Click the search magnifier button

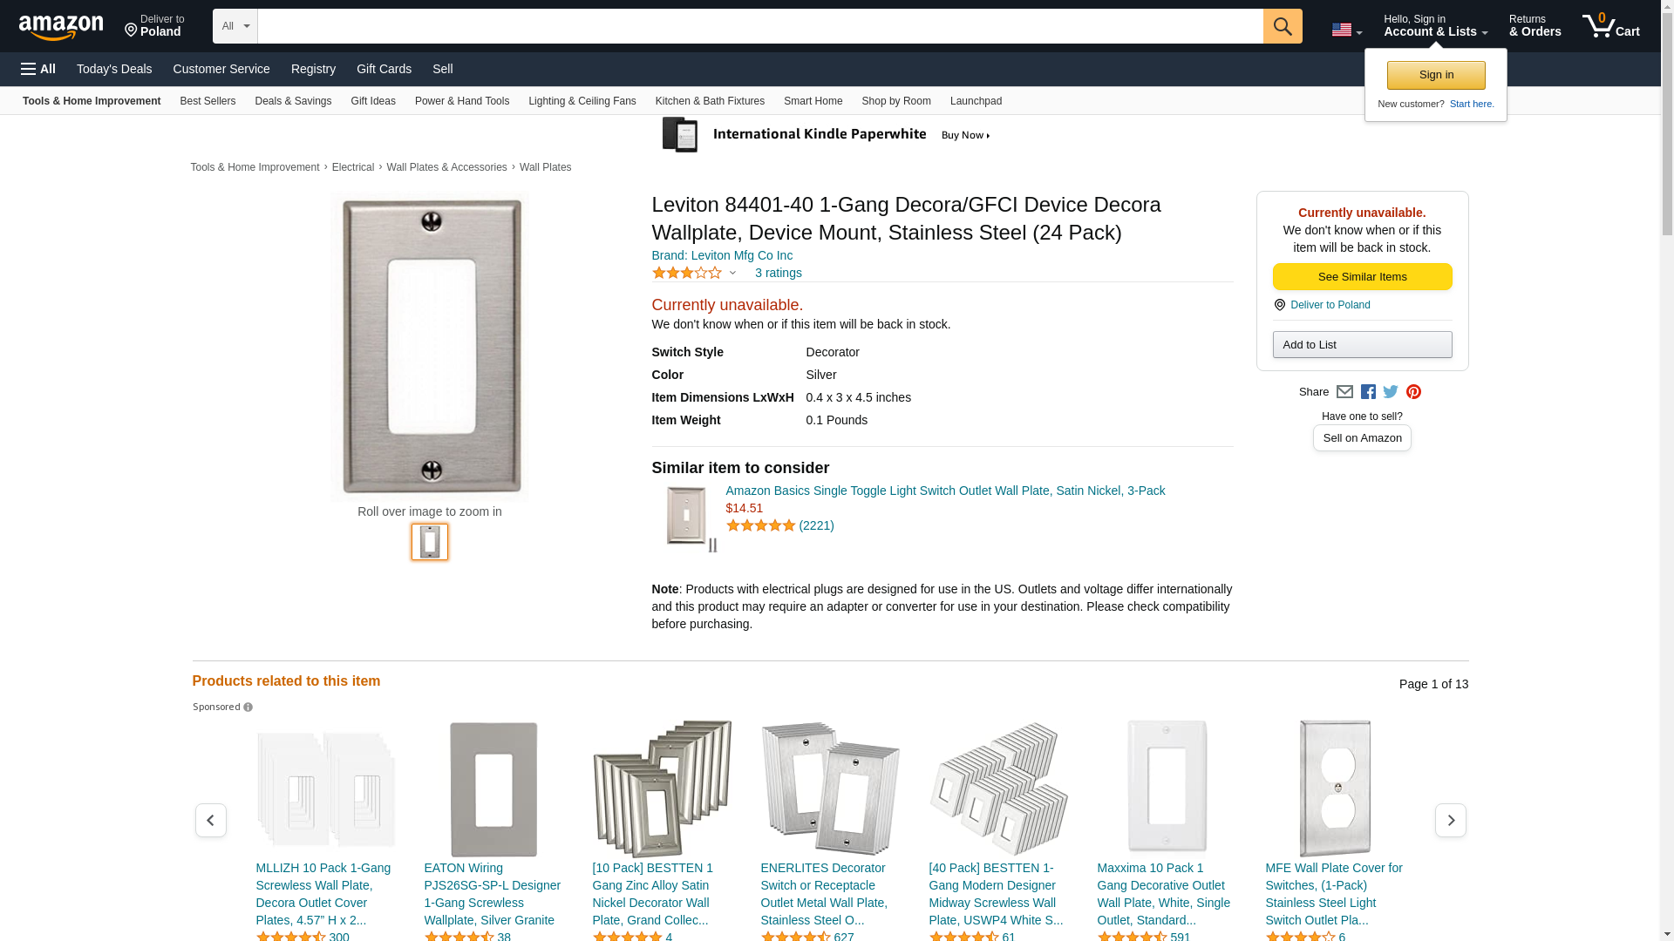1283,26
